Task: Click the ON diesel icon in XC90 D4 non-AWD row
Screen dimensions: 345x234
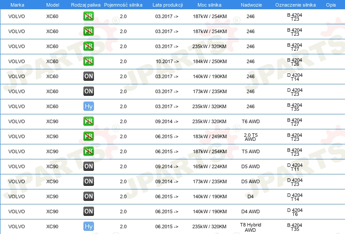Action: pyautogui.click(x=88, y=196)
